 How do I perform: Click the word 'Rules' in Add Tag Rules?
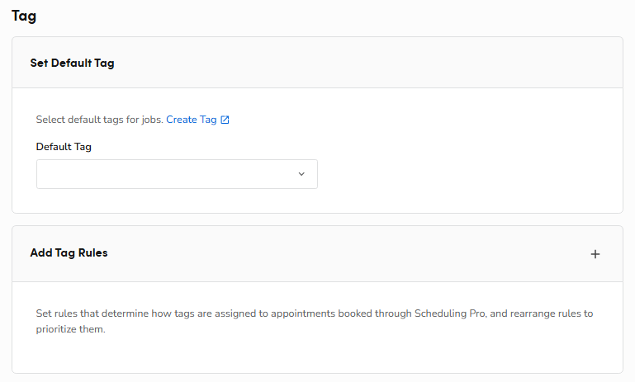92,253
